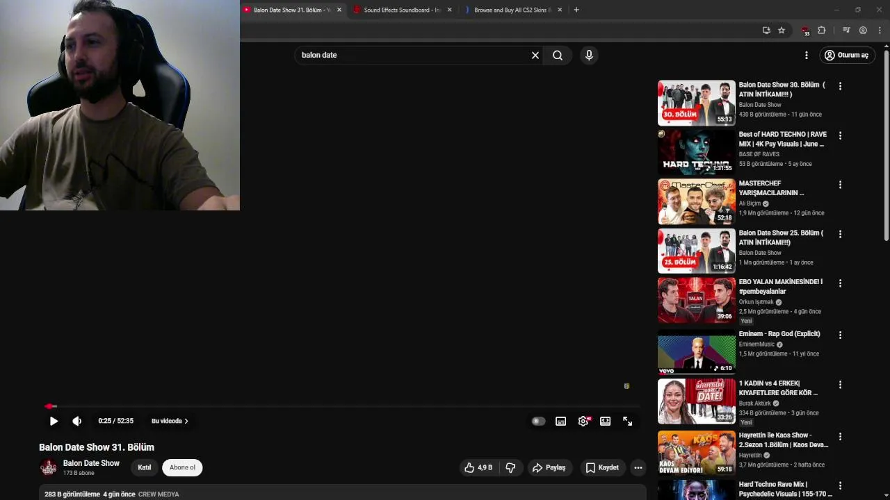890x500 pixels.
Task: Switch to theater mode view
Action: pos(606,421)
